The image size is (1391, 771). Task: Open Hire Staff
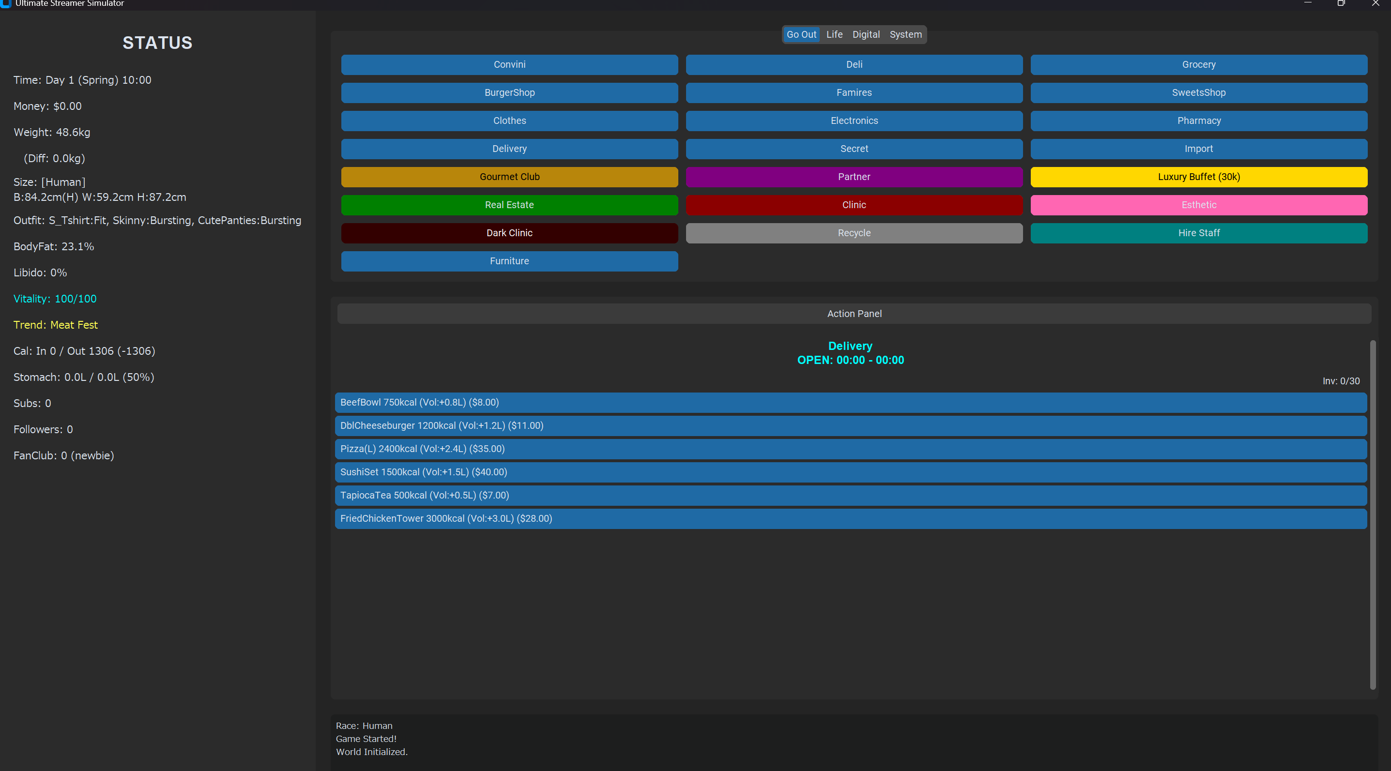point(1198,233)
